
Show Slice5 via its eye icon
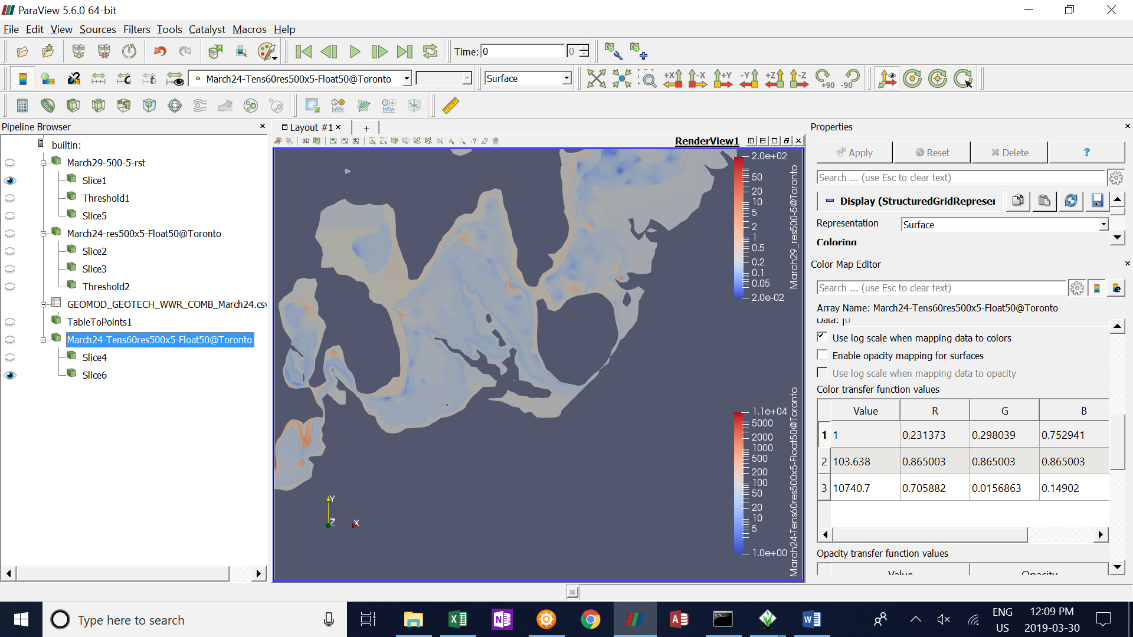tap(10, 216)
